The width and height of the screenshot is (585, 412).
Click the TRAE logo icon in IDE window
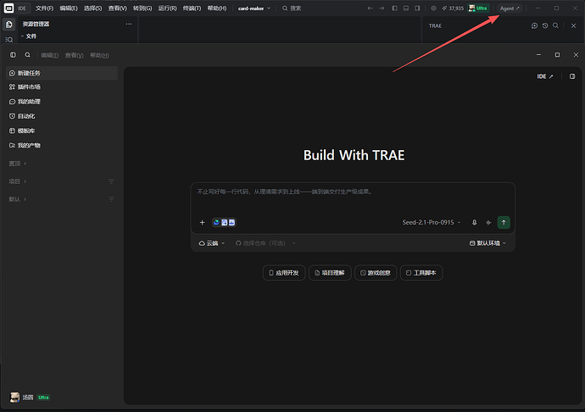point(9,8)
